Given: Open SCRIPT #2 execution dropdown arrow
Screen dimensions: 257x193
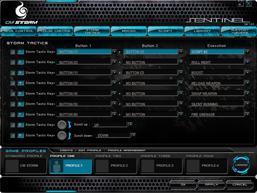Looking at the screenshot, I should click(x=247, y=51).
